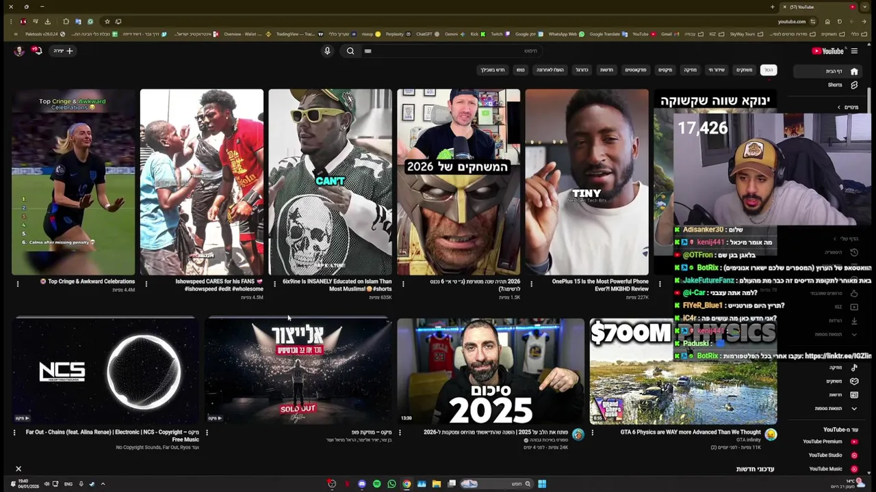
Task: Select the 'חדש בשבילך' filter chip
Action: click(492, 70)
